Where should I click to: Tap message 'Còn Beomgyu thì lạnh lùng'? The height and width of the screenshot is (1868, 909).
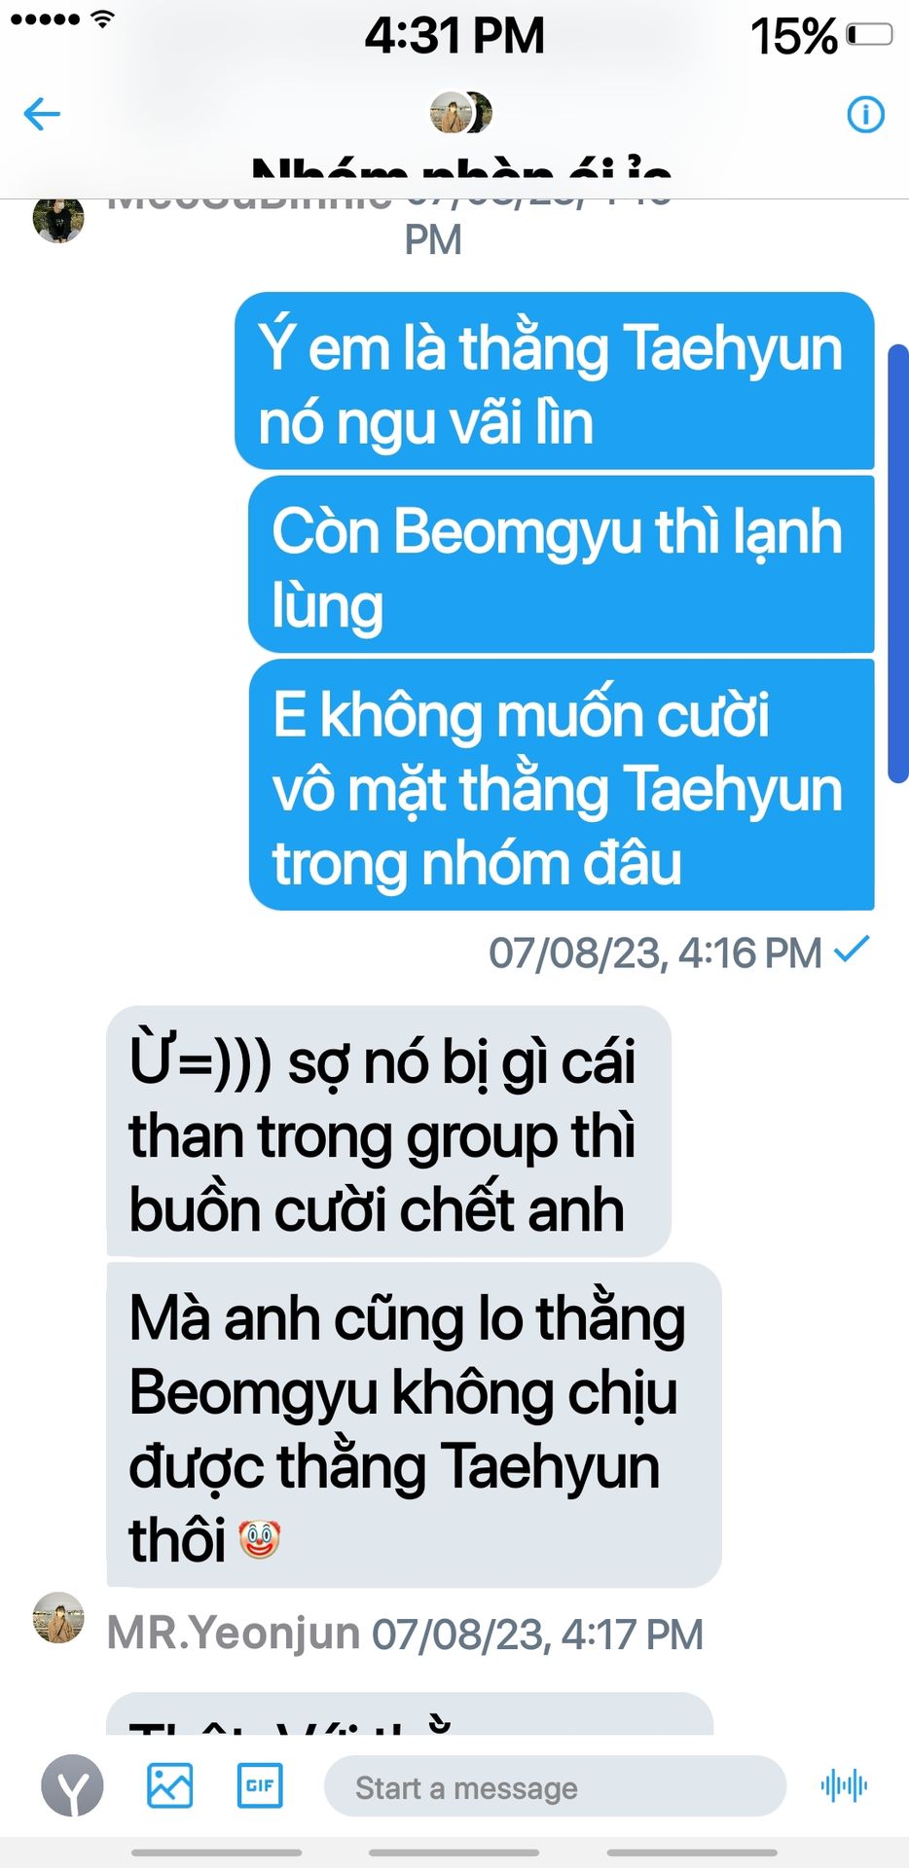point(562,564)
